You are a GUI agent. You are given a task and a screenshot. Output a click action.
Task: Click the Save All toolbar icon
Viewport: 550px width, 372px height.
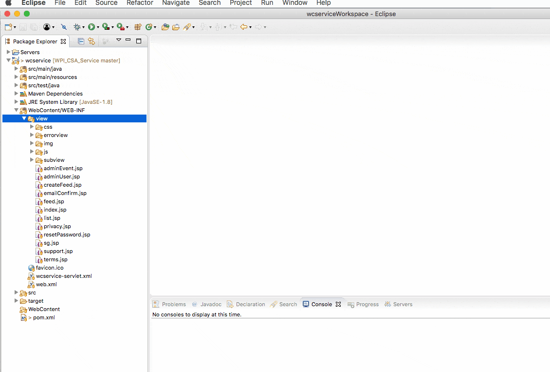point(34,27)
